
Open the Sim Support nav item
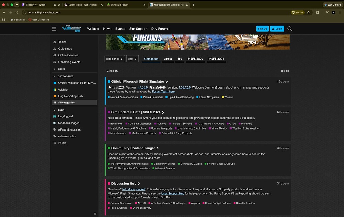pyautogui.click(x=138, y=29)
